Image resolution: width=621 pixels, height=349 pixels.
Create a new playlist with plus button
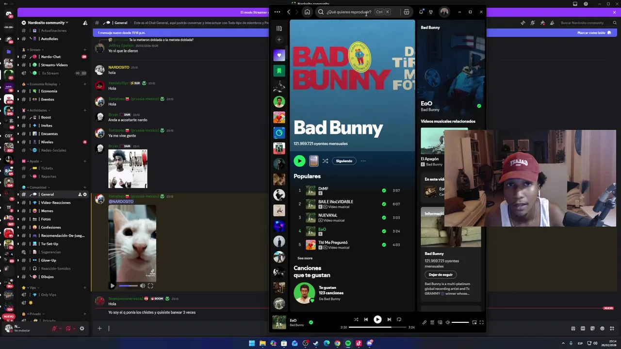click(279, 40)
